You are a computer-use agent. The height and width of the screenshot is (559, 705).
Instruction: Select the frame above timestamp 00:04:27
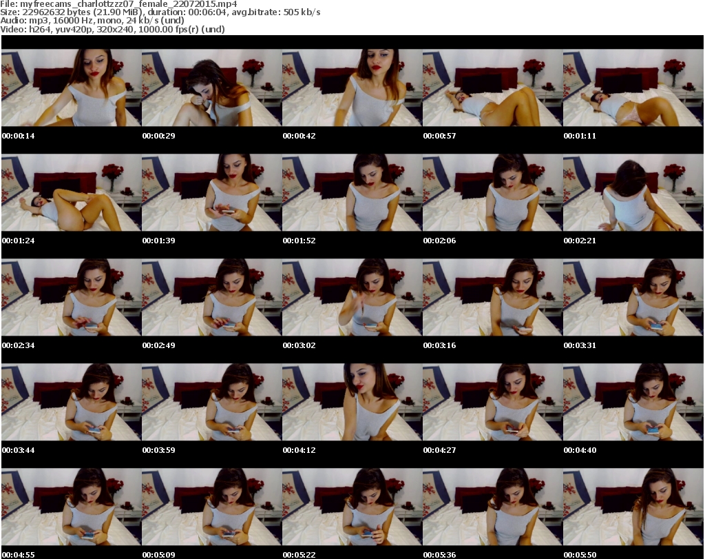pos(492,403)
